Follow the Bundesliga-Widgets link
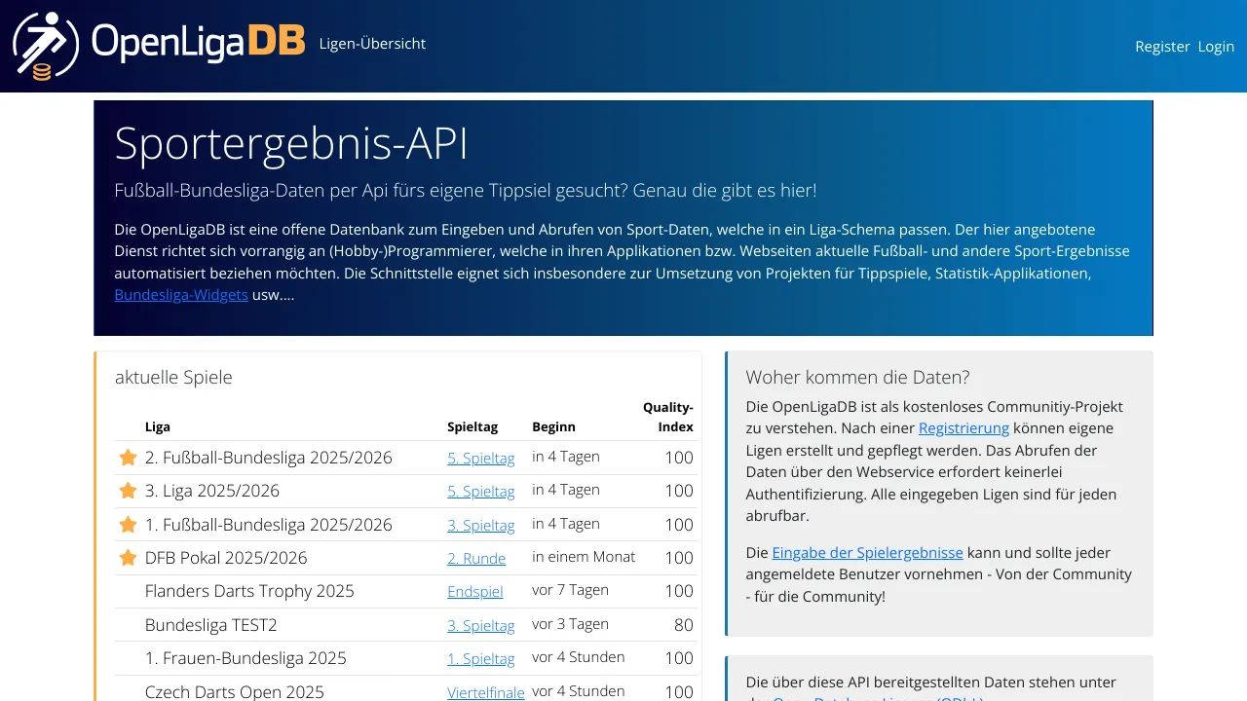Screen dimensions: 1247x701 tap(181, 295)
